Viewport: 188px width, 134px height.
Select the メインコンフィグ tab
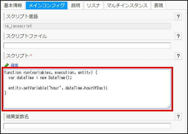pyautogui.click(x=47, y=5)
